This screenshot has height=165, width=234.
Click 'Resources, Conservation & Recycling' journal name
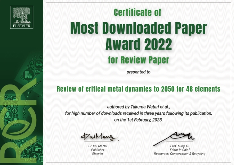180,153
